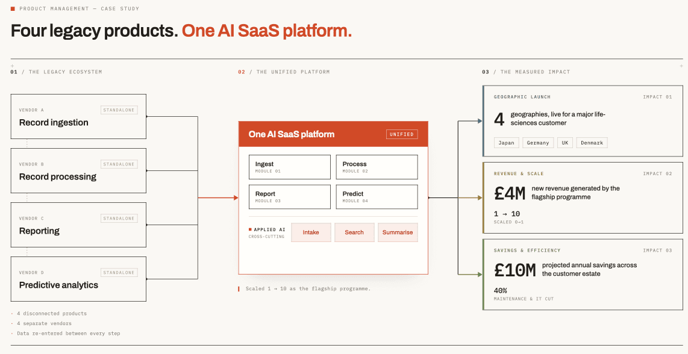Open the Report Module 03 box
This screenshot has width=688, height=354.
tap(290, 197)
